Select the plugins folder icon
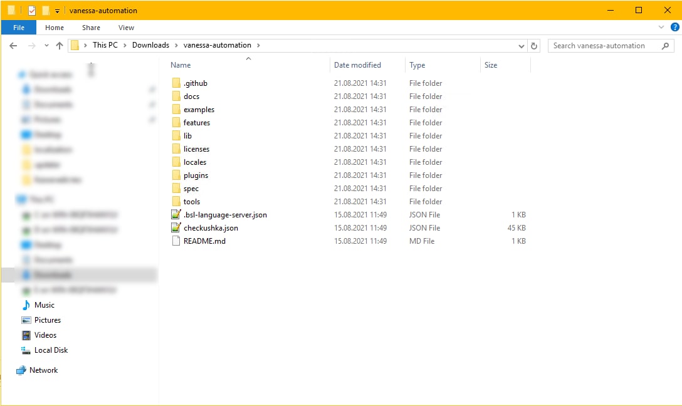 coord(176,175)
